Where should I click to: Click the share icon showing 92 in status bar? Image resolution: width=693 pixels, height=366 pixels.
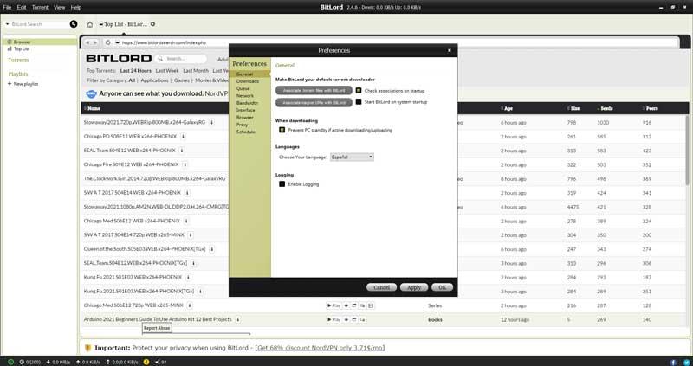coord(158,362)
